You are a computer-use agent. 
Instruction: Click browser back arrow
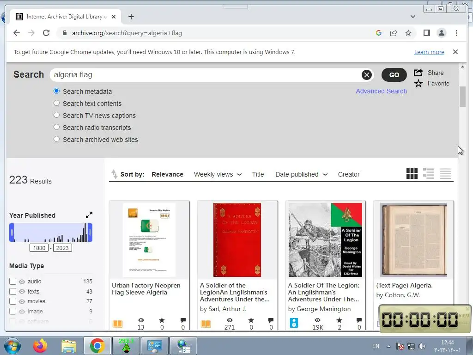click(17, 33)
